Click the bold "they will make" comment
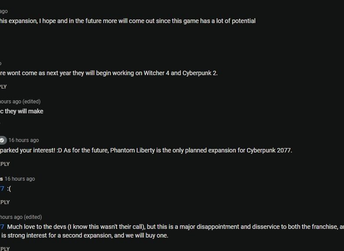Viewport: 344px width, 251px height. point(22,111)
